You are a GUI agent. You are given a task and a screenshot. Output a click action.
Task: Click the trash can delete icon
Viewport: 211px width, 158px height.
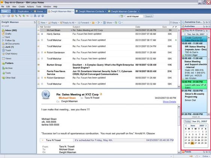(104, 23)
